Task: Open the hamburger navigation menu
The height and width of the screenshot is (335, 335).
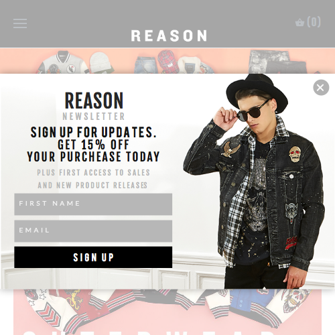Action: (20, 23)
